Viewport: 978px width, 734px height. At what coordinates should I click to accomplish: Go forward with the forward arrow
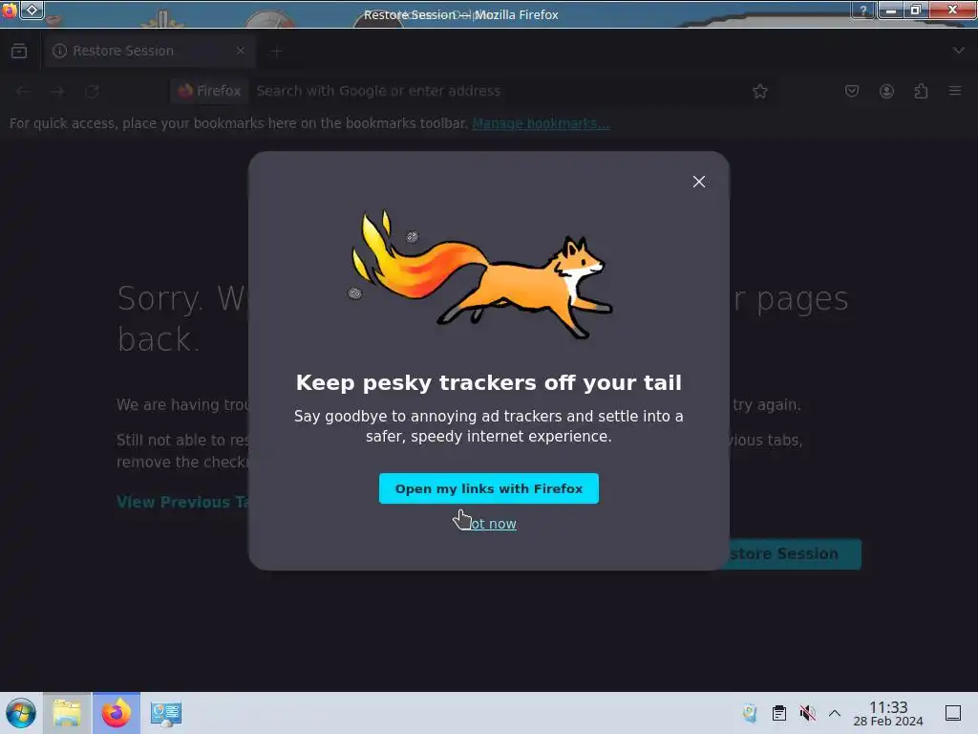coord(58,91)
